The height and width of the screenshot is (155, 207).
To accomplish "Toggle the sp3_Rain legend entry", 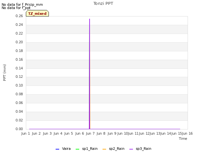I will click(140, 149).
